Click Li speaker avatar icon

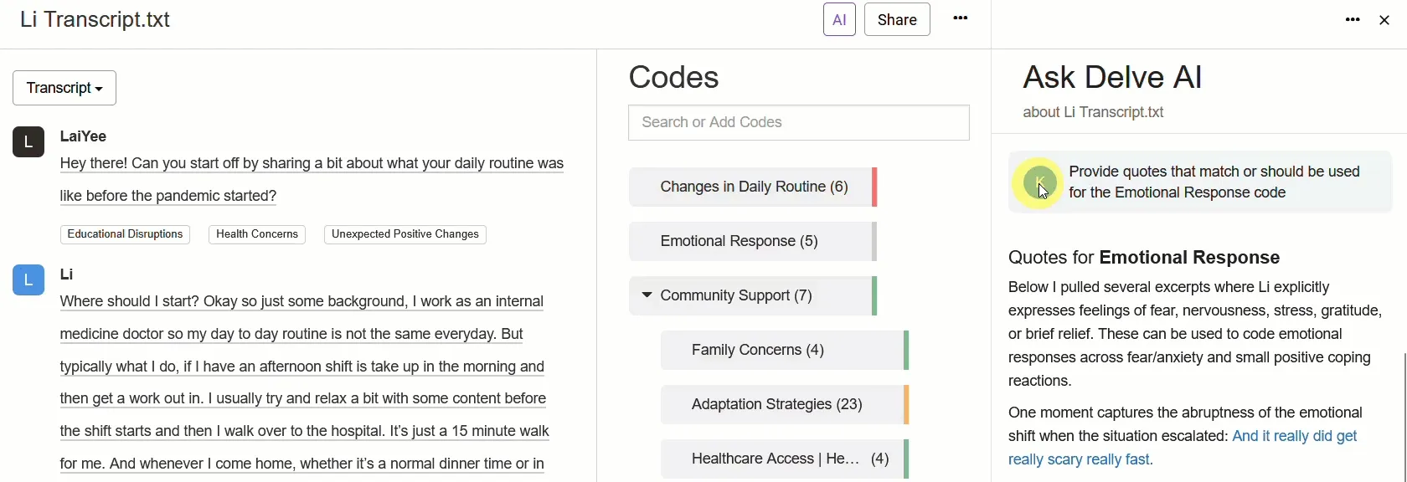coord(28,280)
